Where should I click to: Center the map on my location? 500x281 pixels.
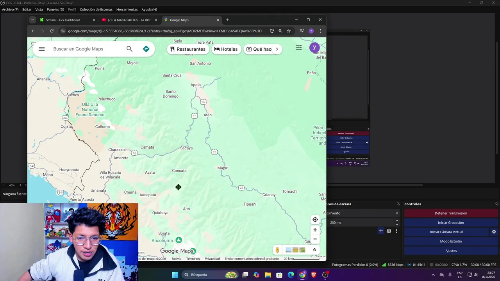pyautogui.click(x=315, y=219)
